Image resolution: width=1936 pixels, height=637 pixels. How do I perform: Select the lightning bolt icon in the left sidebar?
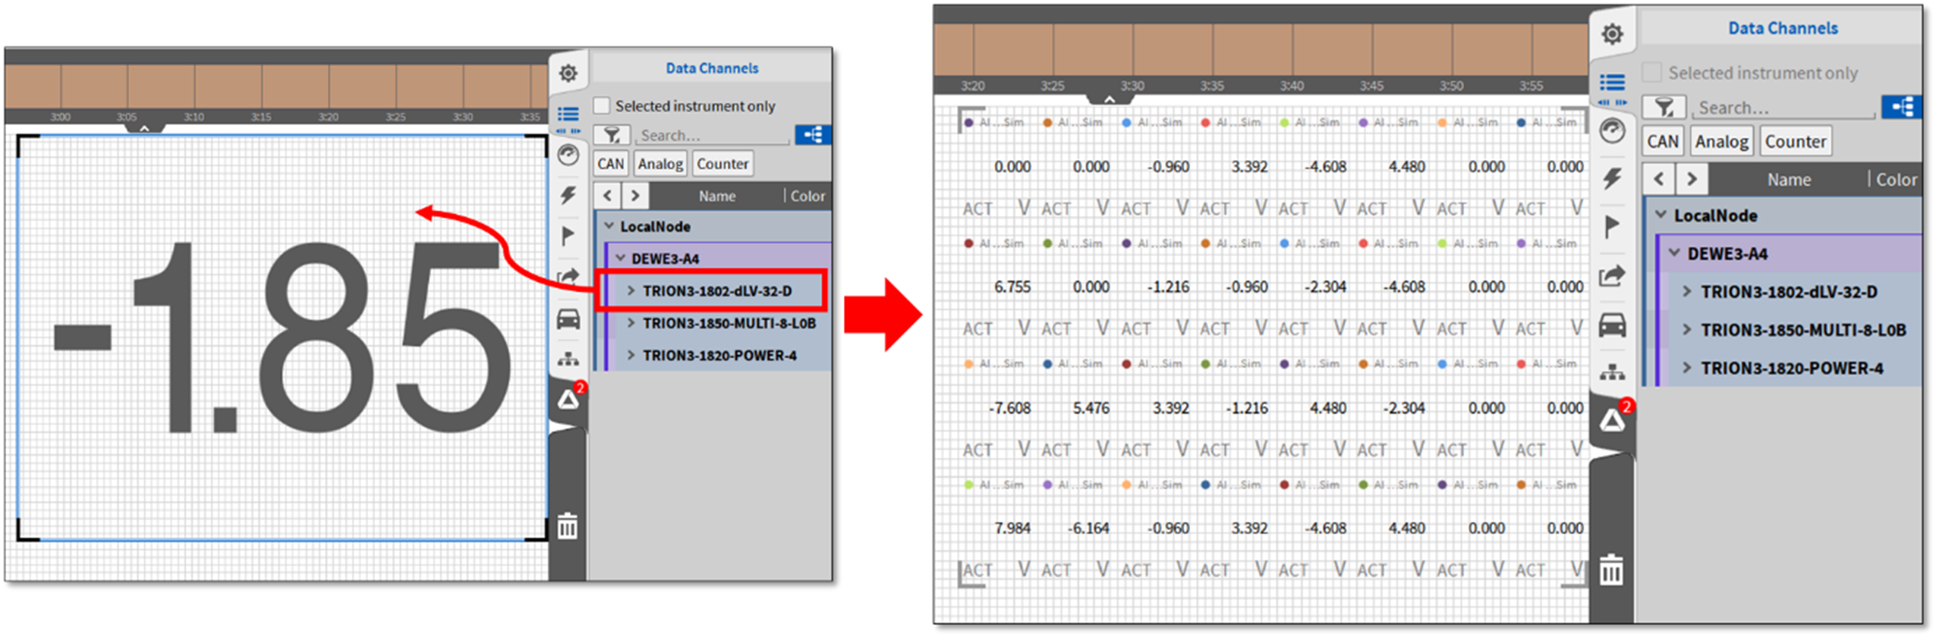pyautogui.click(x=568, y=195)
